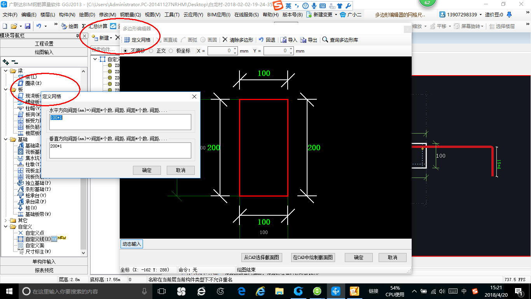Viewport: 531px width, 299px height.
Task: Select 承台梁(F) tree item
Action: [x=32, y=202]
